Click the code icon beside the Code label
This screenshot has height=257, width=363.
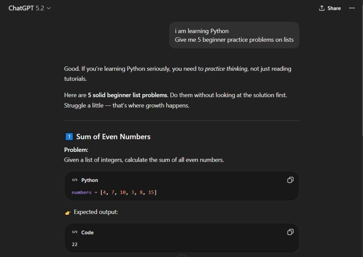click(x=74, y=232)
